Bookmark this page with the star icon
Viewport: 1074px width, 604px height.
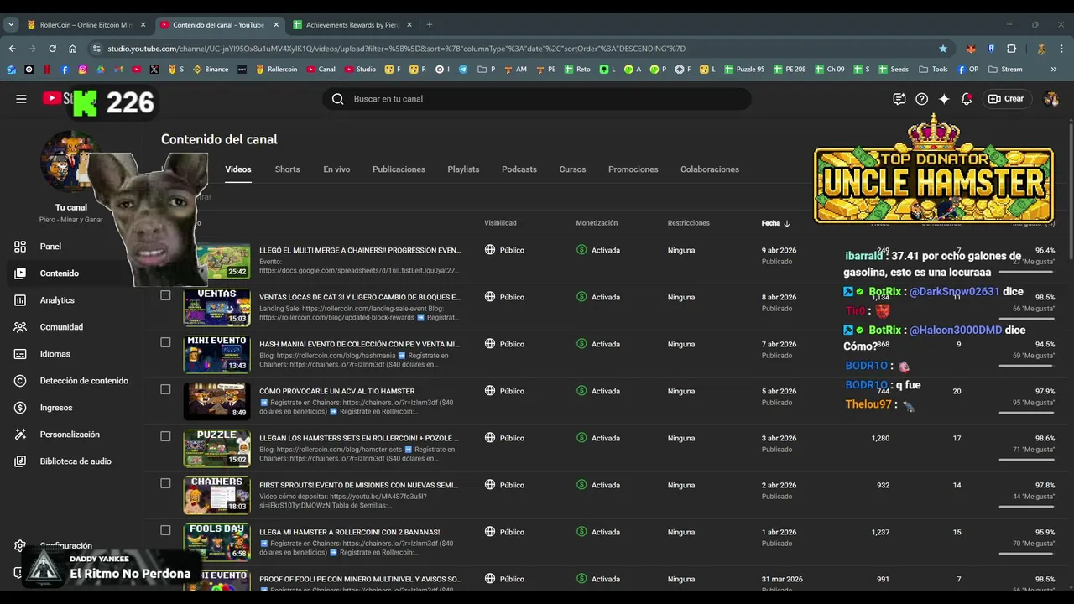[x=943, y=49]
